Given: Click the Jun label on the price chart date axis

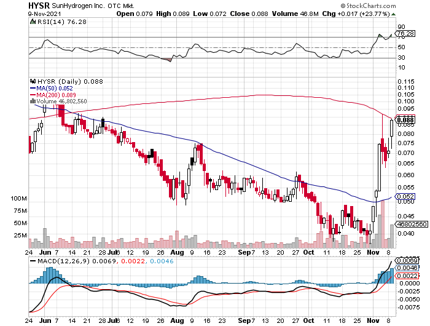Looking at the screenshot, I should click(x=45, y=252).
